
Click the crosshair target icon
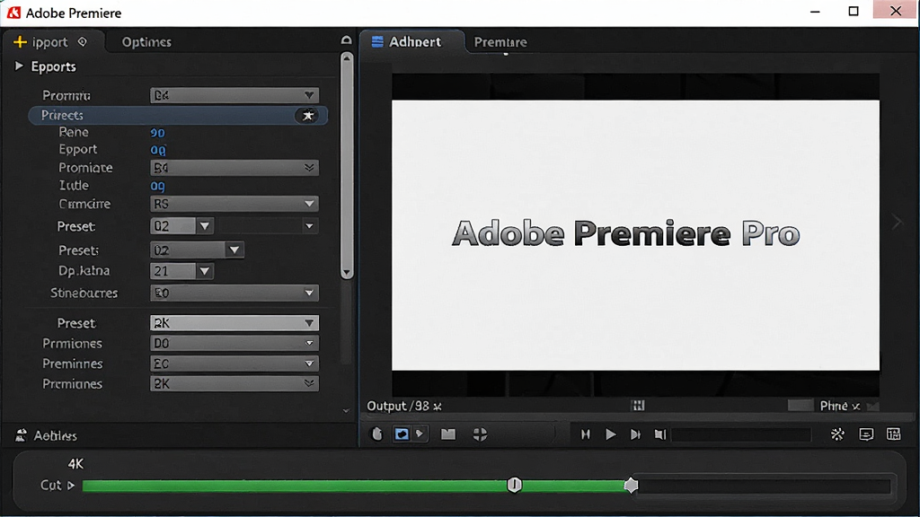click(x=480, y=434)
